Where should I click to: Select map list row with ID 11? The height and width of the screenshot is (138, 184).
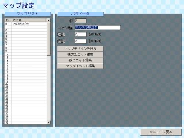(26, 57)
